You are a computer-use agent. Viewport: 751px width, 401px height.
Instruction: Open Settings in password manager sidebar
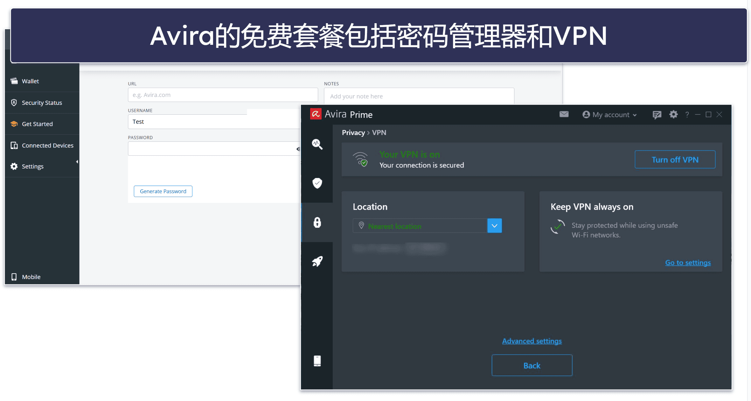coord(42,167)
